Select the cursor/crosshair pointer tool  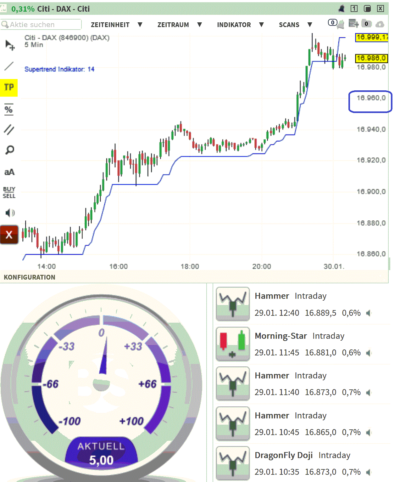(9, 44)
